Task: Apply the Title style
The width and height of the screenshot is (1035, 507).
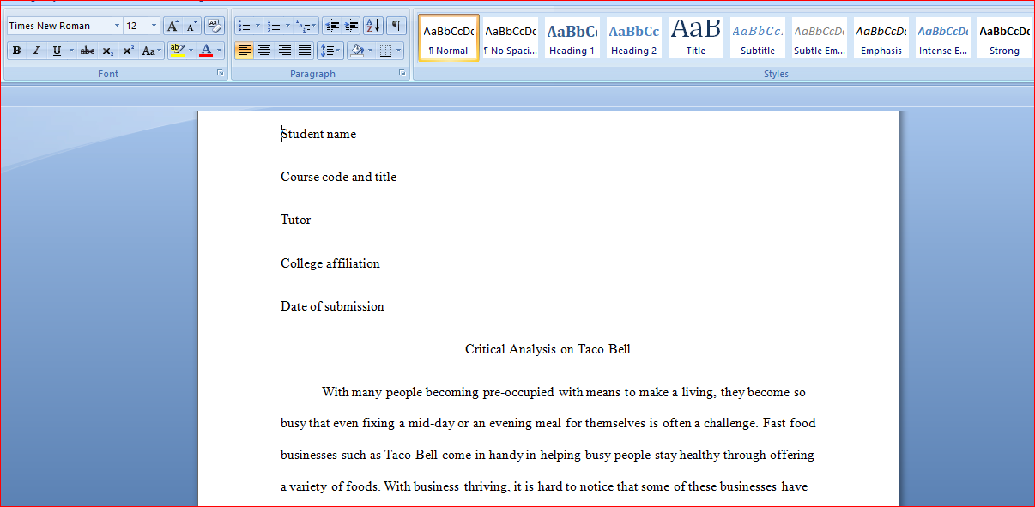Action: (x=696, y=38)
